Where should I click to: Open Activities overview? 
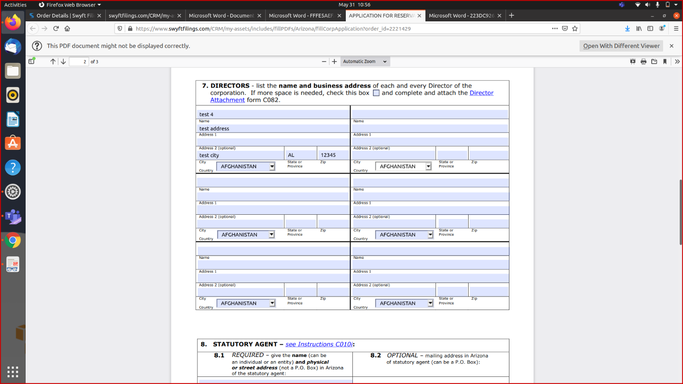pyautogui.click(x=15, y=5)
